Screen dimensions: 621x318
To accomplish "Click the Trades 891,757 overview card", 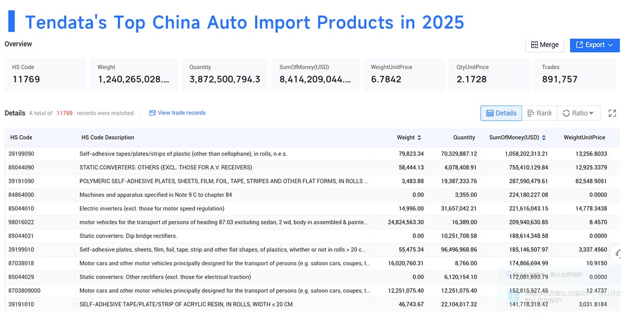I will [575, 75].
